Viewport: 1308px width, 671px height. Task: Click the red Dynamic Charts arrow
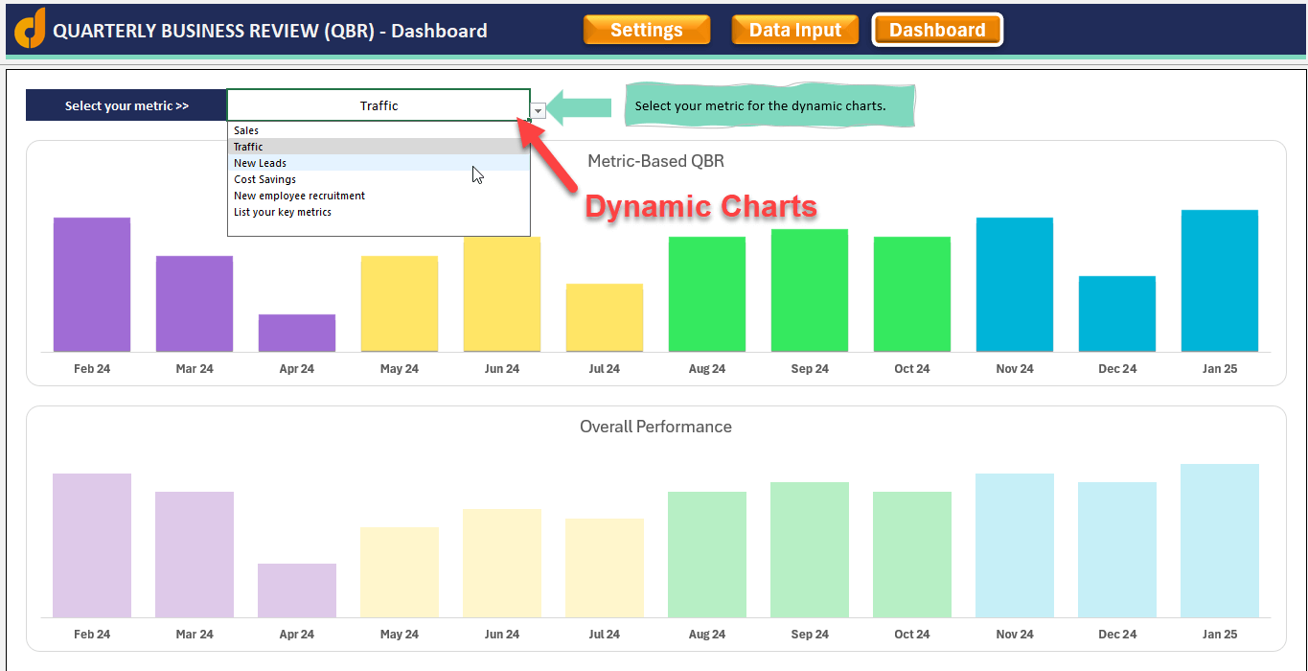[x=547, y=152]
